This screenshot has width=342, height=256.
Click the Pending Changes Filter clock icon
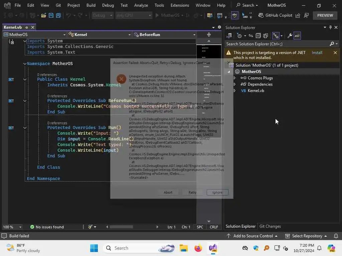click(239, 36)
